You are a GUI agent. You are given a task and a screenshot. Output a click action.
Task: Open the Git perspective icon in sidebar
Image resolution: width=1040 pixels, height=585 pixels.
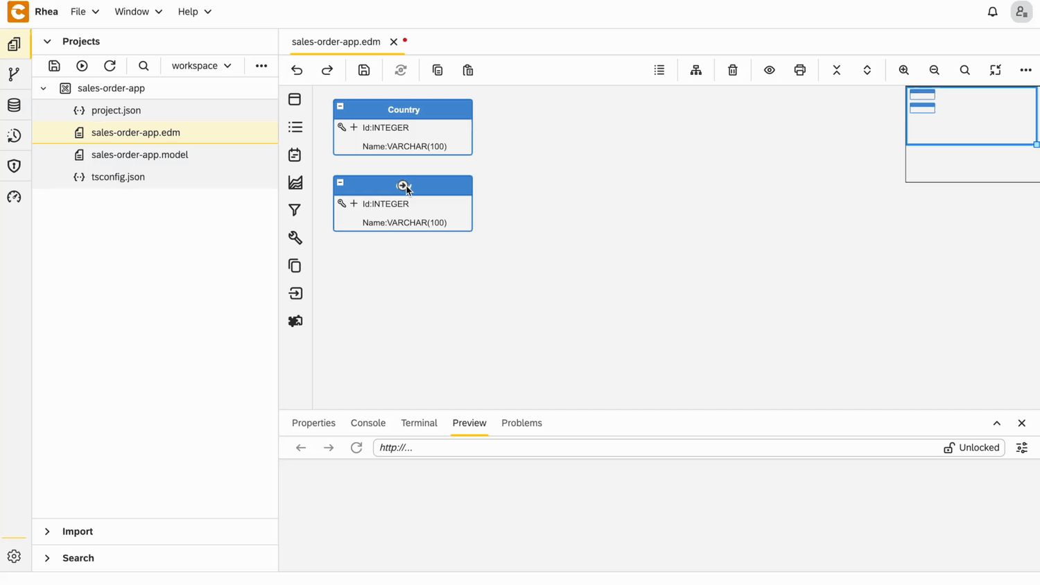[x=14, y=75]
